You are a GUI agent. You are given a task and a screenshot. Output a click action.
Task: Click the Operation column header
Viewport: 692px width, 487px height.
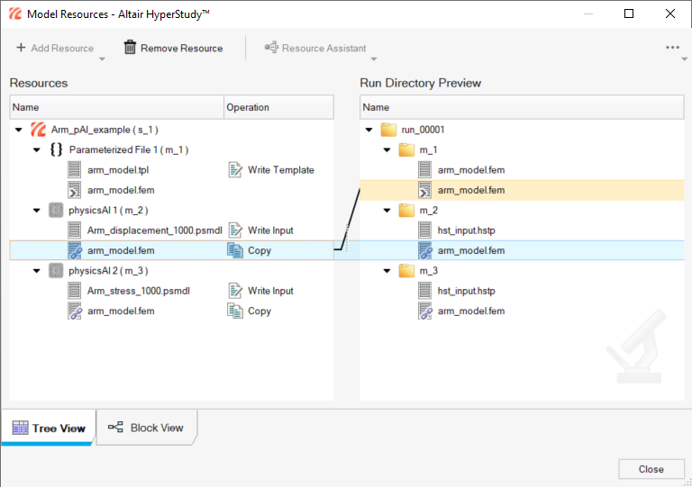248,107
